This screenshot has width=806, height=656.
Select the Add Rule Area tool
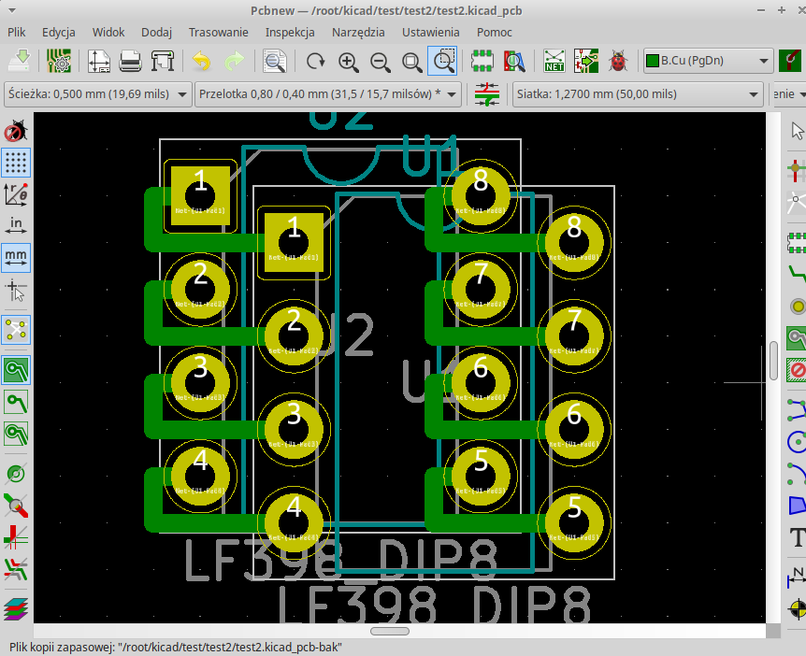tap(797, 370)
